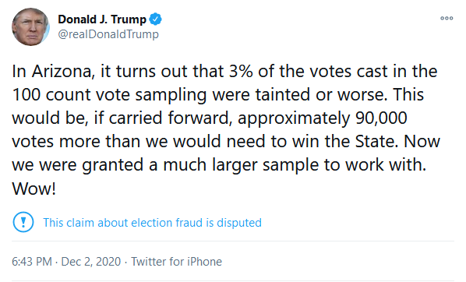This screenshot has height=282, width=466.
Task: Click the 6:43 PM timestamp
Action: [x=32, y=262]
